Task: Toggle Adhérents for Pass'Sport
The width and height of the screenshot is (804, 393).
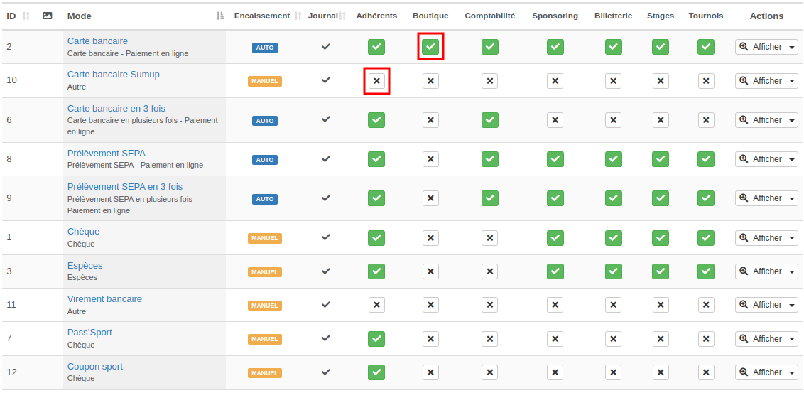Action: pos(376,338)
